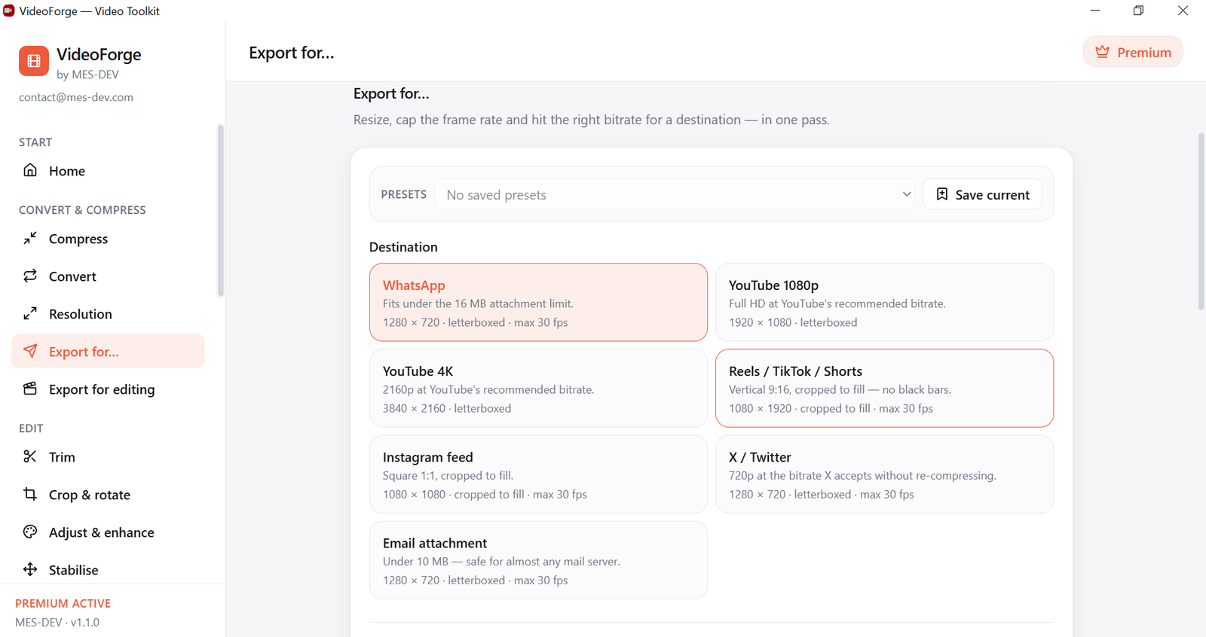Minimize the VideoForge window
Viewport: 1206px width, 637px height.
(1095, 11)
